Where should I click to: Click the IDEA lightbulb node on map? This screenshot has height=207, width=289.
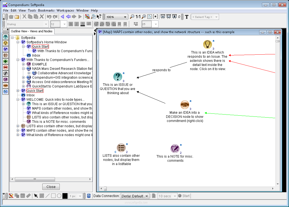pyautogui.click(x=207, y=44)
